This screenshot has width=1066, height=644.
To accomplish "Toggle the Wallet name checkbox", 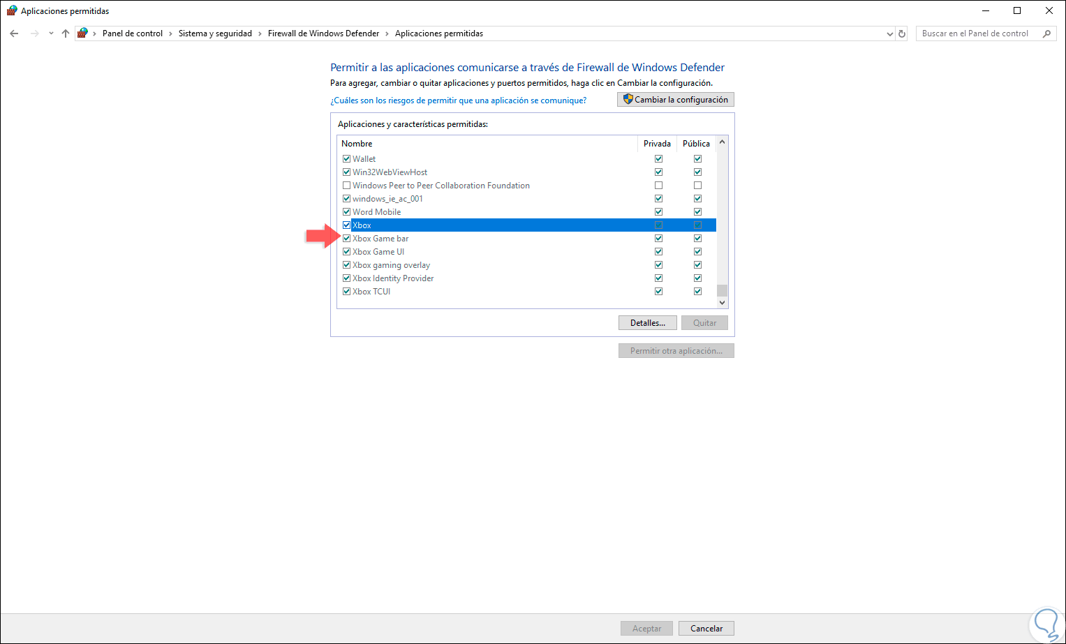I will tap(346, 159).
